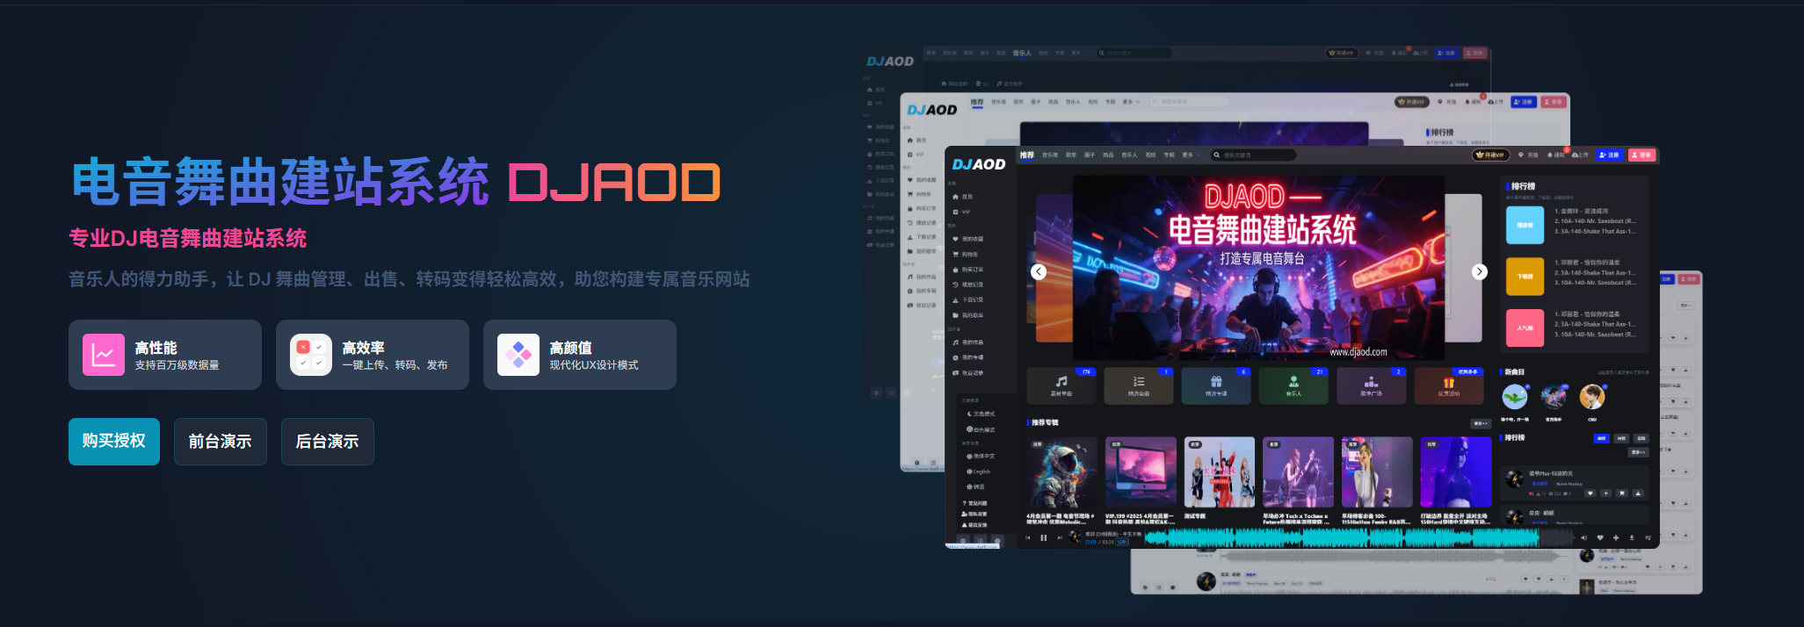Click the 购买授权 button

(x=114, y=441)
